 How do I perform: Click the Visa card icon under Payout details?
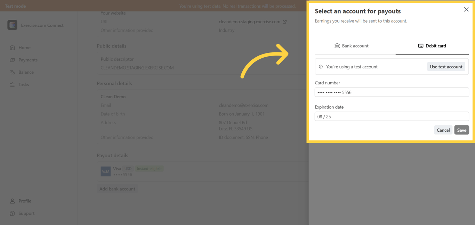105,171
